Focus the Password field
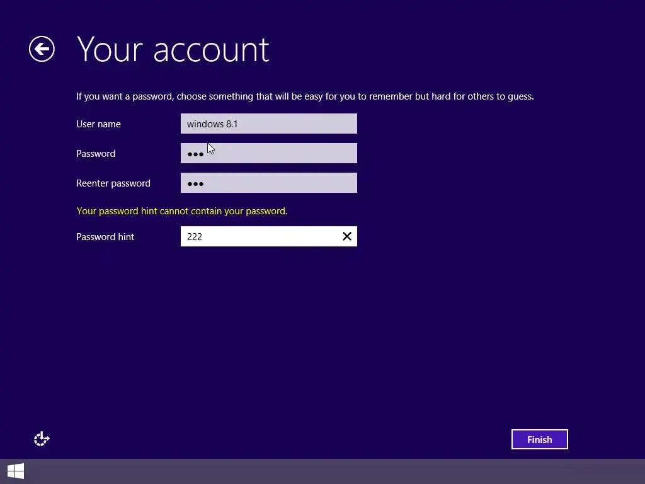The height and width of the screenshot is (484, 645). click(x=268, y=153)
